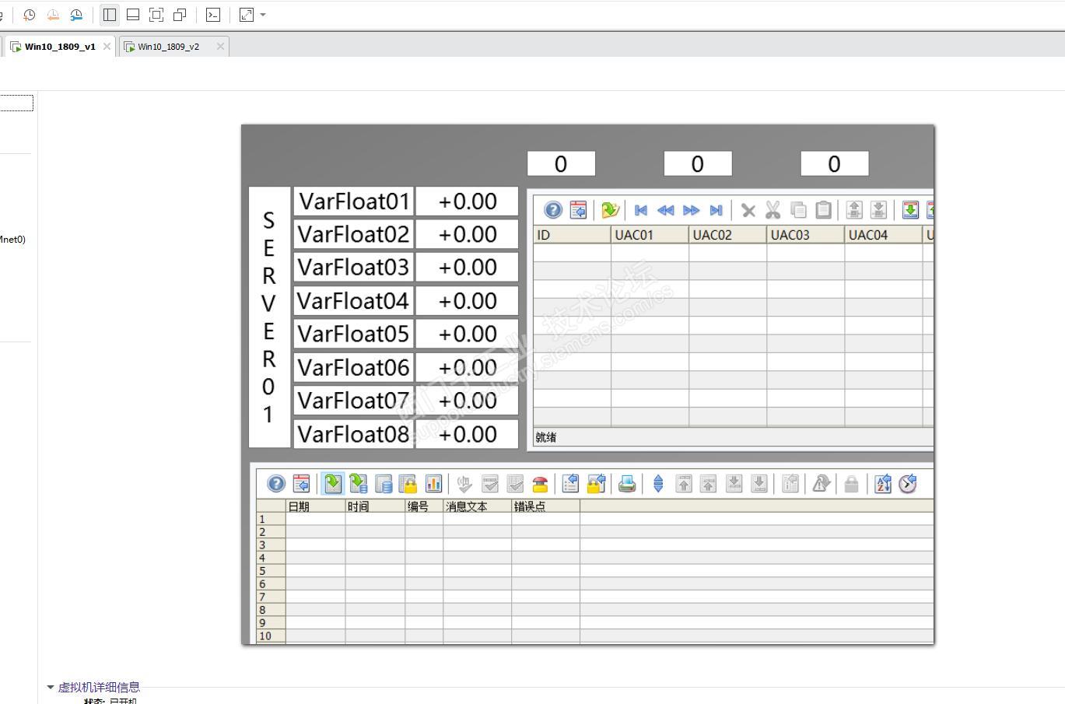The image size is (1065, 704).
Task: Show the hit list statistics icon
Action: (433, 484)
